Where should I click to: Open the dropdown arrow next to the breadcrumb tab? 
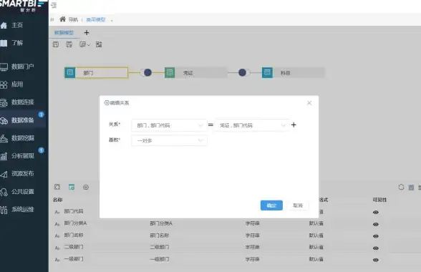tap(112, 20)
